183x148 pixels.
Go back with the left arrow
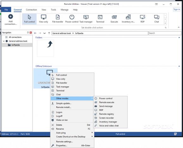[x=35, y=33]
